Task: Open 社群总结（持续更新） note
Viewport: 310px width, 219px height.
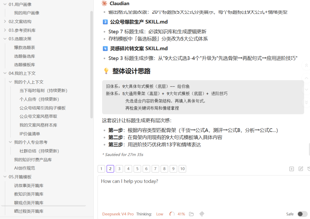Action: click(39, 151)
